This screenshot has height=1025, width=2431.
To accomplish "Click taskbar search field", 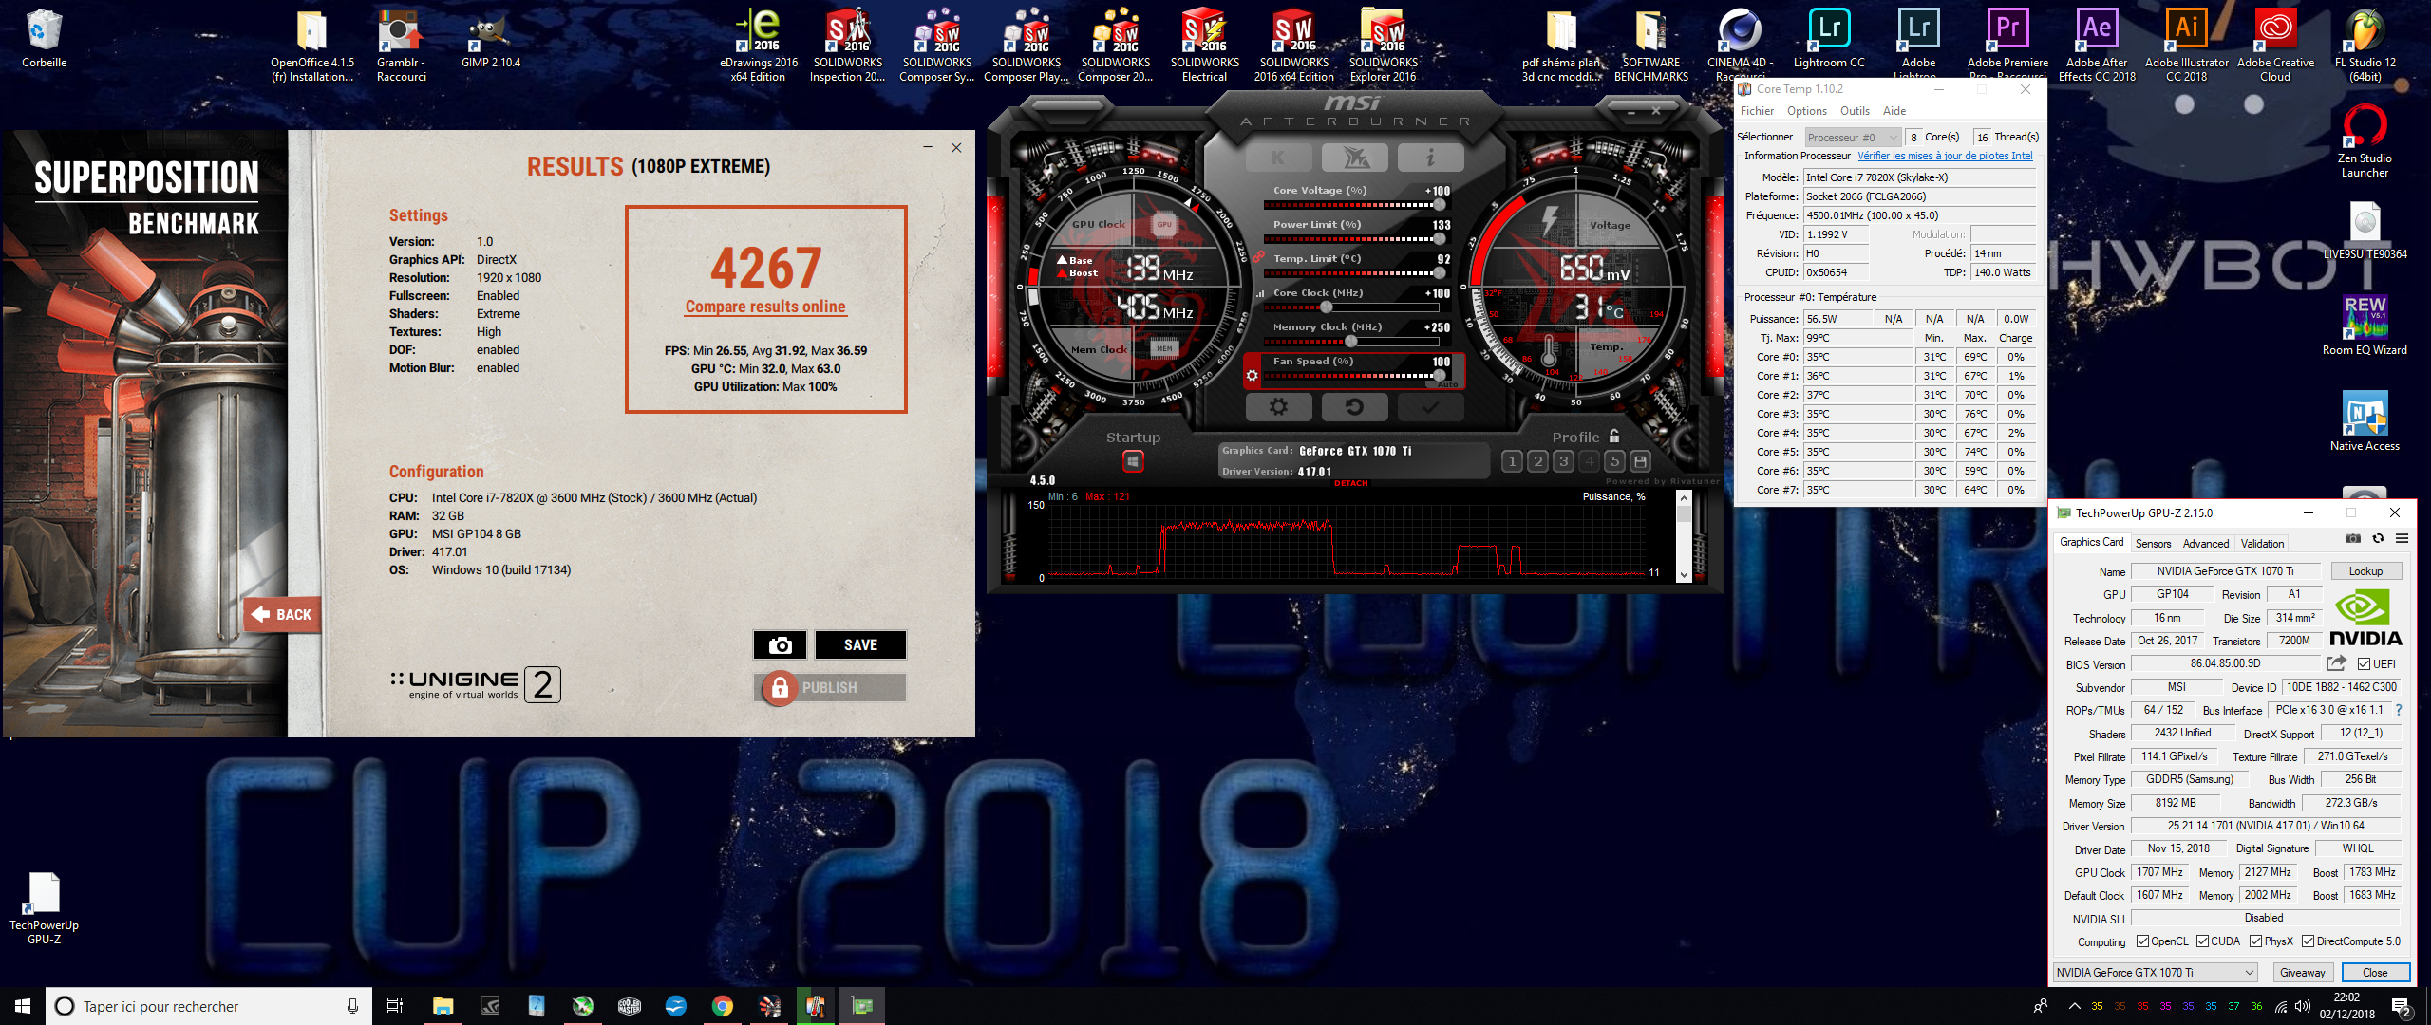I will 207,1006.
